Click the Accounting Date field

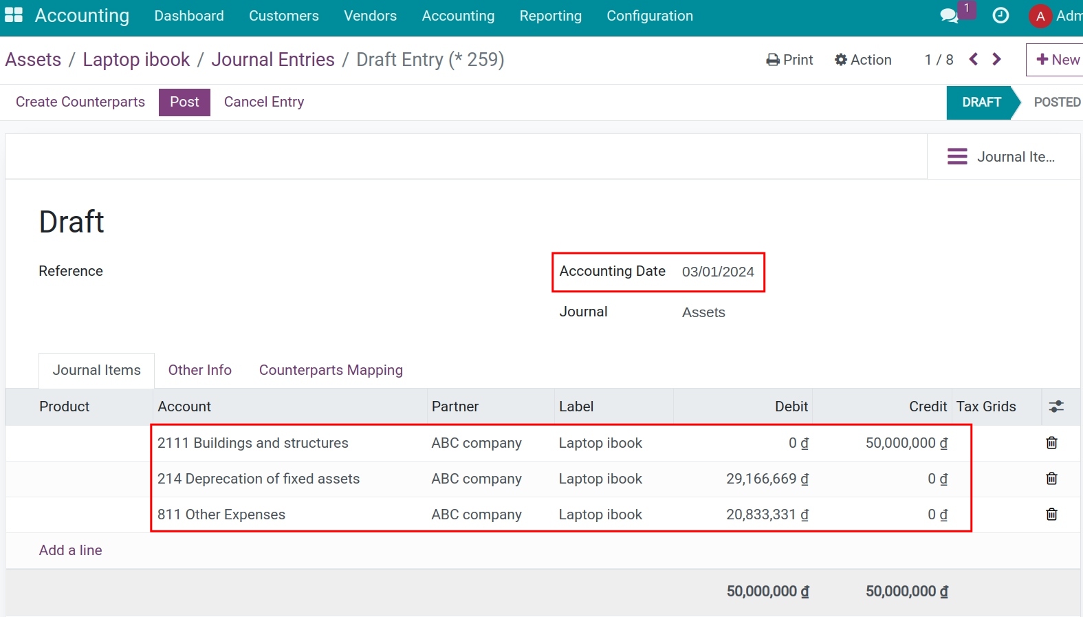coord(718,272)
